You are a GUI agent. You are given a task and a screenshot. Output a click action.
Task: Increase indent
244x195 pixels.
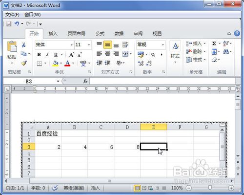point(108,63)
